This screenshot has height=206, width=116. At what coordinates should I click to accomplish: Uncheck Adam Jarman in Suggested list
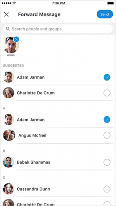pyautogui.click(x=107, y=77)
